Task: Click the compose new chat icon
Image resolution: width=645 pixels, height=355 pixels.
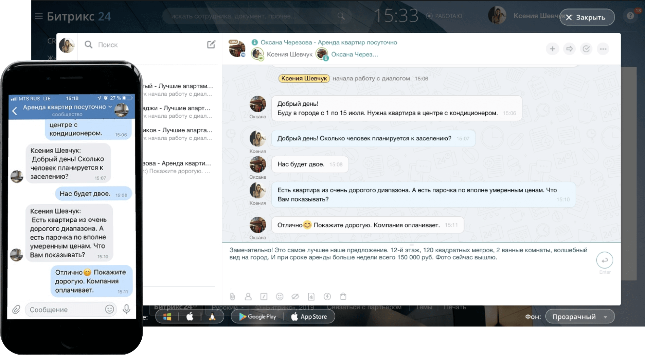Action: tap(211, 44)
